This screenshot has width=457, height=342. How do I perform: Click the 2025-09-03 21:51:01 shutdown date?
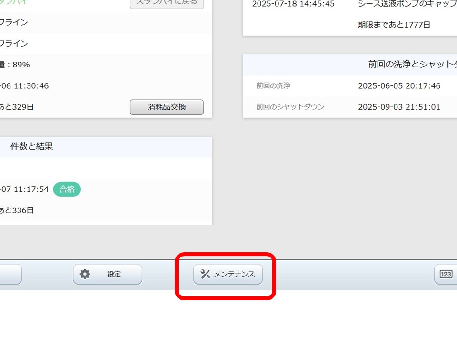[x=399, y=106]
